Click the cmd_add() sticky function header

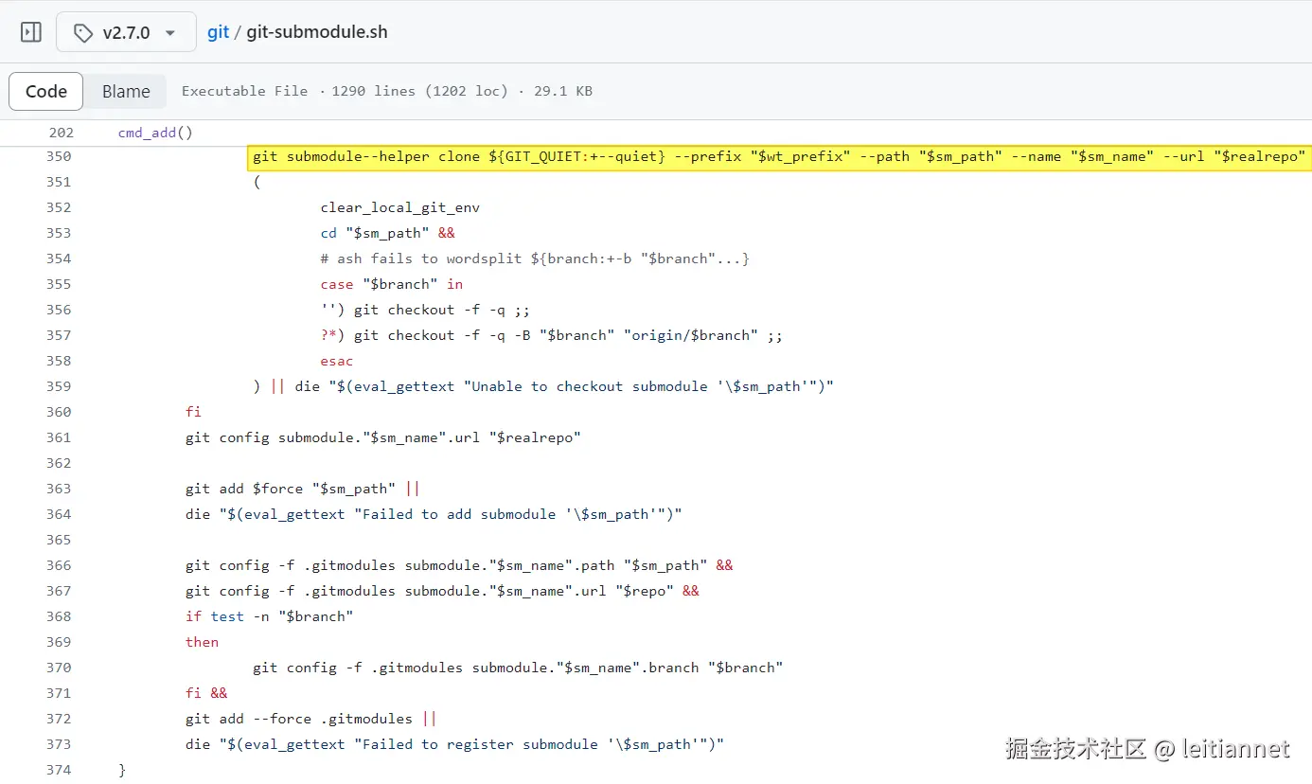155,133
